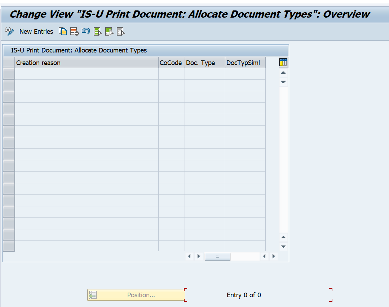Select the first row selector in the table
The width and height of the screenshot is (389, 307).
pos(9,74)
